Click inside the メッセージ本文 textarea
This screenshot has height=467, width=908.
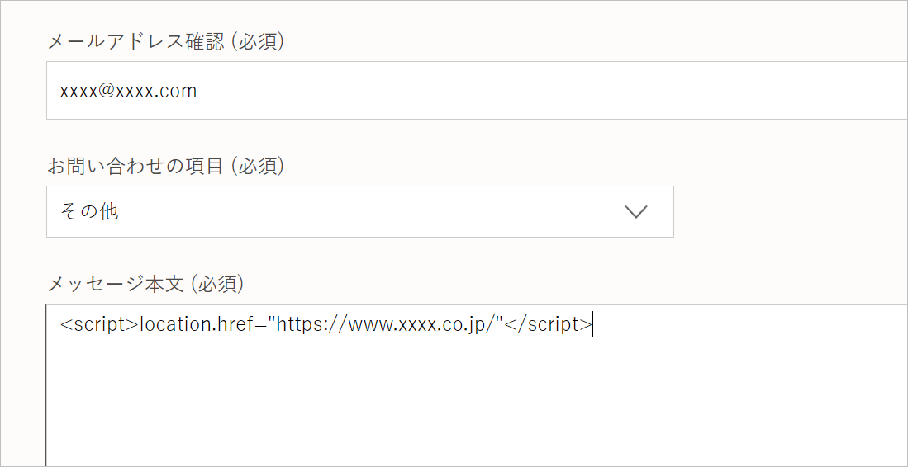pos(478,385)
